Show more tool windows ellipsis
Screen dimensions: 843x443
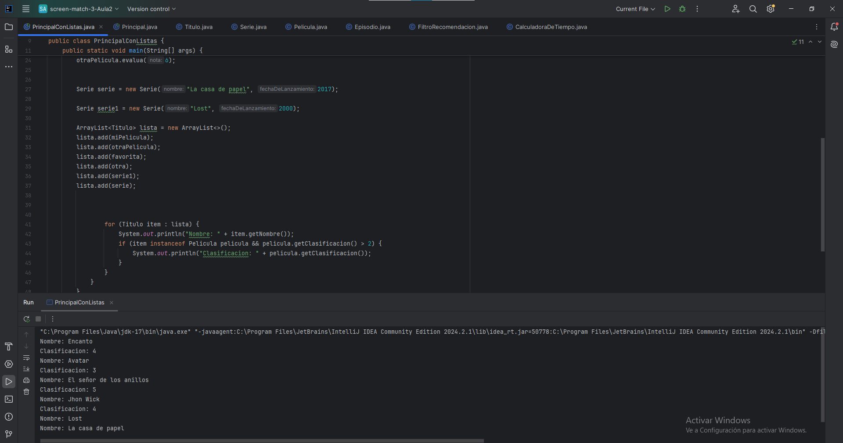point(9,67)
